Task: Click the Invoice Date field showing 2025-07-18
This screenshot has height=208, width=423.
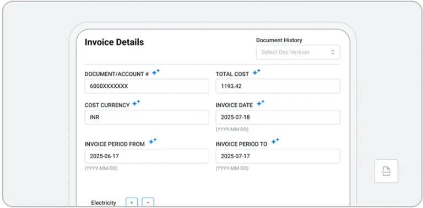Action: [278, 117]
